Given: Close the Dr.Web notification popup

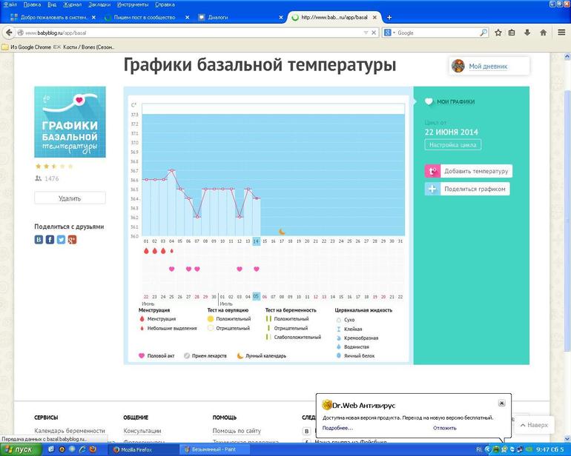Looking at the screenshot, I should (501, 403).
